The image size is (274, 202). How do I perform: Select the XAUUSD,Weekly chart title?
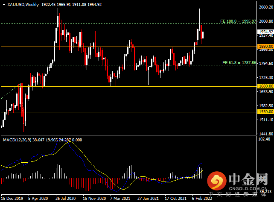click(23, 5)
